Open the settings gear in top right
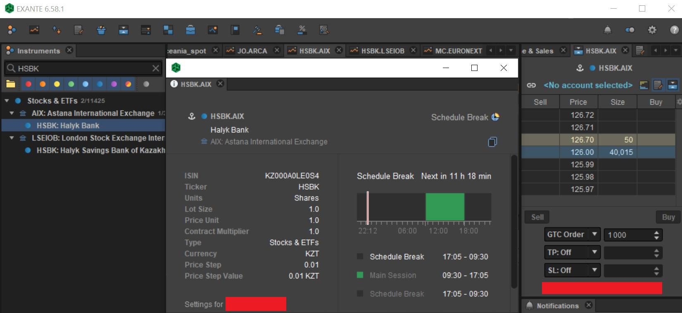 click(x=652, y=30)
